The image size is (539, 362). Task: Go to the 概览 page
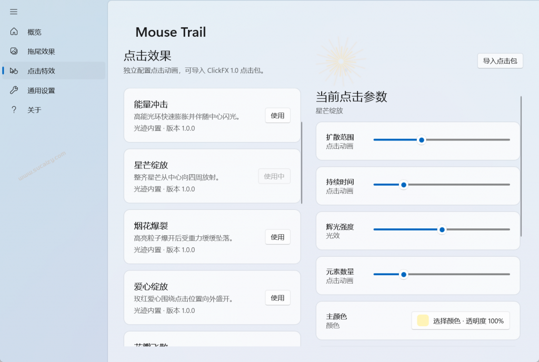pos(54,32)
